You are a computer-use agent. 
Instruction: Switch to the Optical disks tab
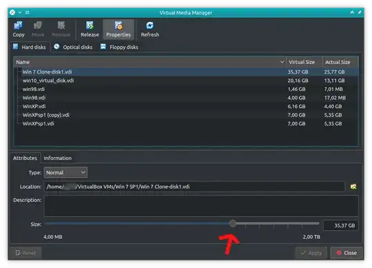pos(73,47)
